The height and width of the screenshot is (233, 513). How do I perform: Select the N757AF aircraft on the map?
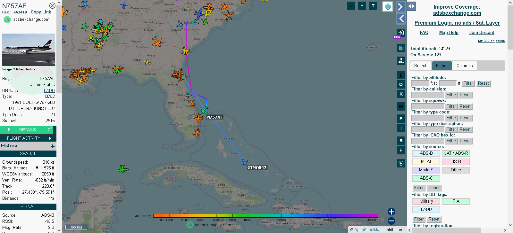coord(204,110)
